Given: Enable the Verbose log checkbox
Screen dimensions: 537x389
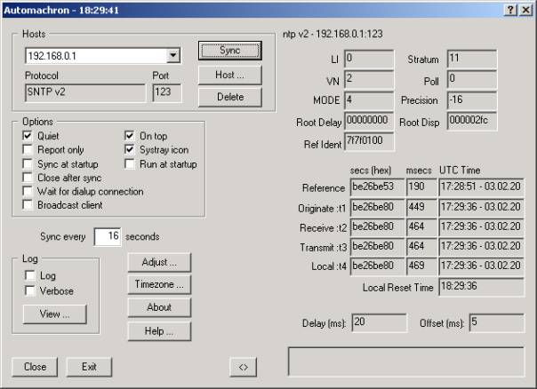Looking at the screenshot, I should [x=30, y=290].
